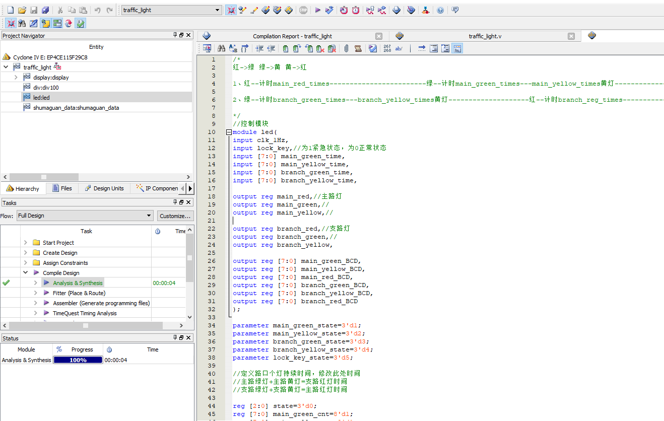Open the traffic_light.v editor tab
664x421 pixels.
point(485,36)
